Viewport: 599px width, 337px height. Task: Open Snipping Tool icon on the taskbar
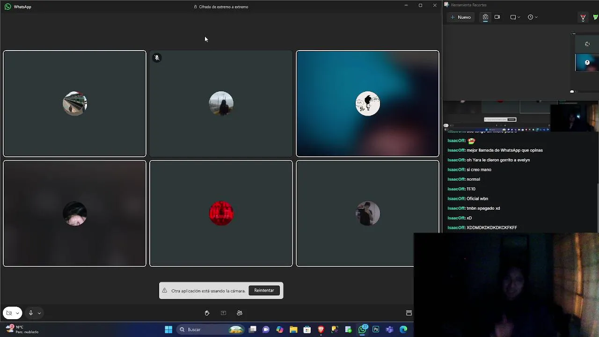click(335, 330)
